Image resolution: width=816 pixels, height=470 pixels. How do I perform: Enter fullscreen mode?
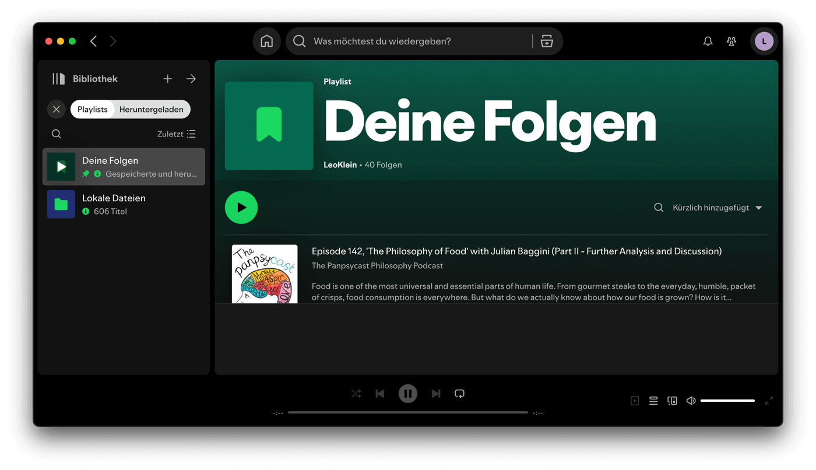click(769, 401)
